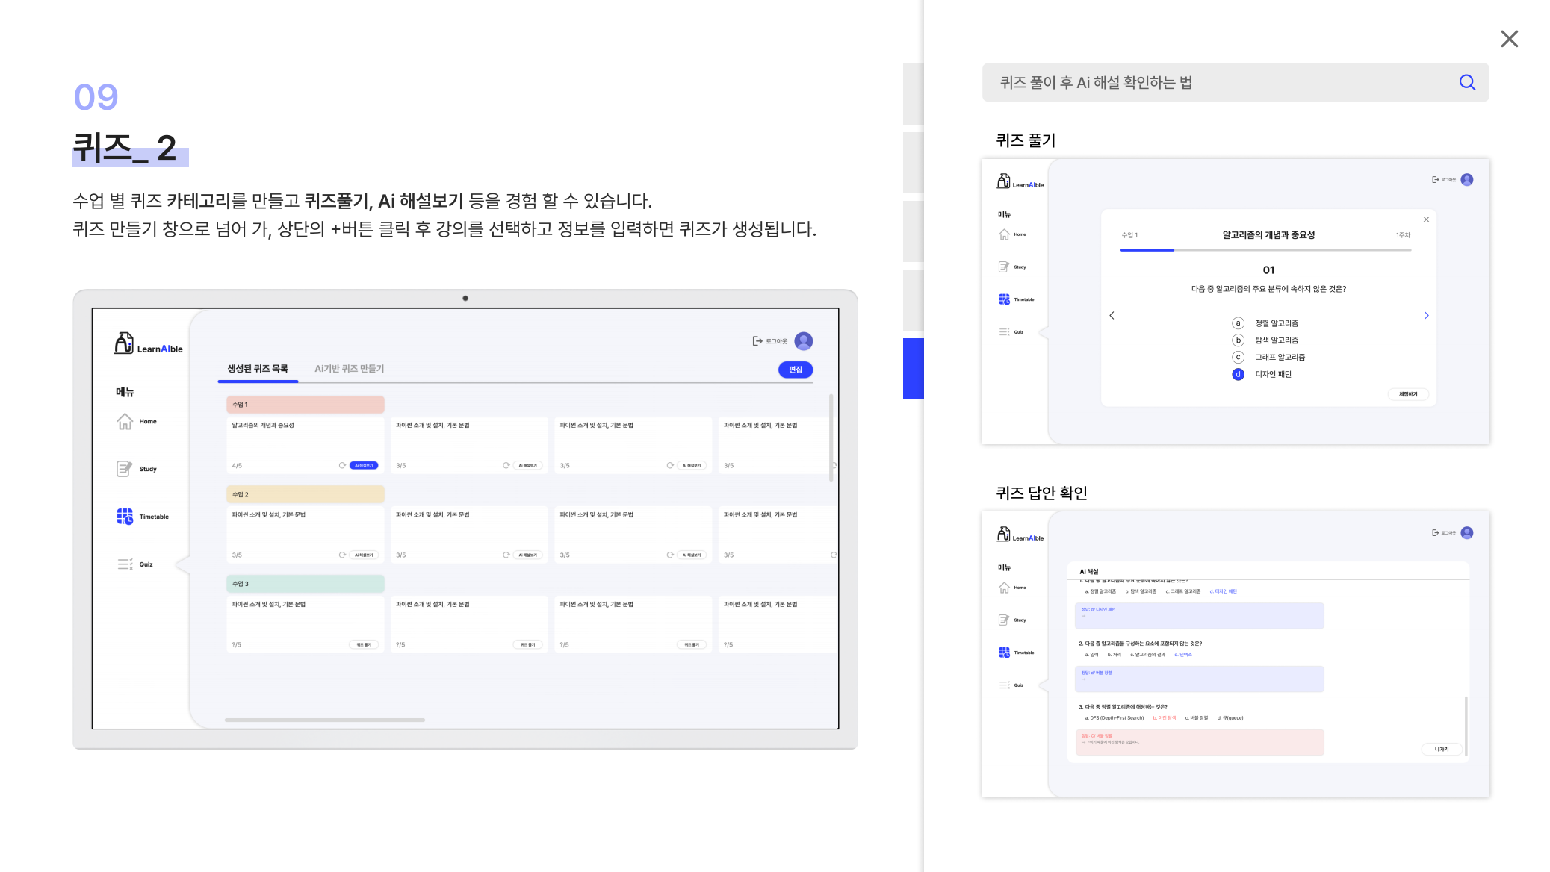This screenshot has height=872, width=1550.
Task: Go to previous quiz question with left chevron
Action: [x=1112, y=316]
